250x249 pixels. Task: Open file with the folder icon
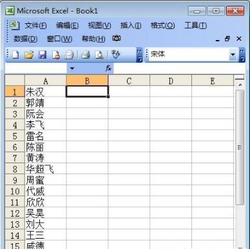pos(29,55)
